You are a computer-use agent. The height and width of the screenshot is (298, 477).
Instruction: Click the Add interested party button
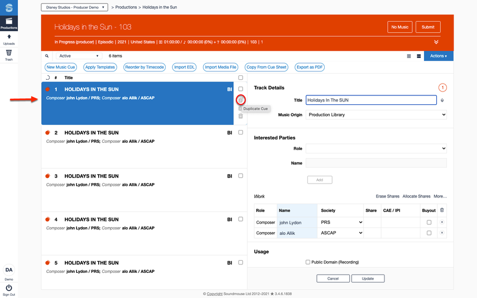coord(320,180)
